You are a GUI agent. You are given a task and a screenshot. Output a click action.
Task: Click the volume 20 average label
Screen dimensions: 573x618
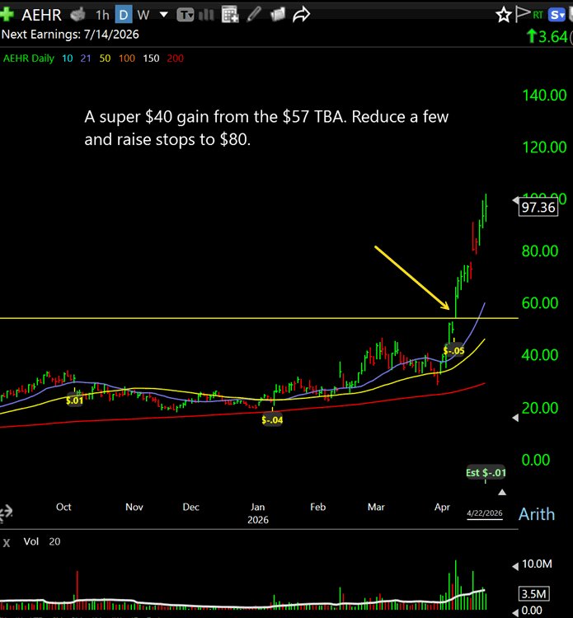54,541
